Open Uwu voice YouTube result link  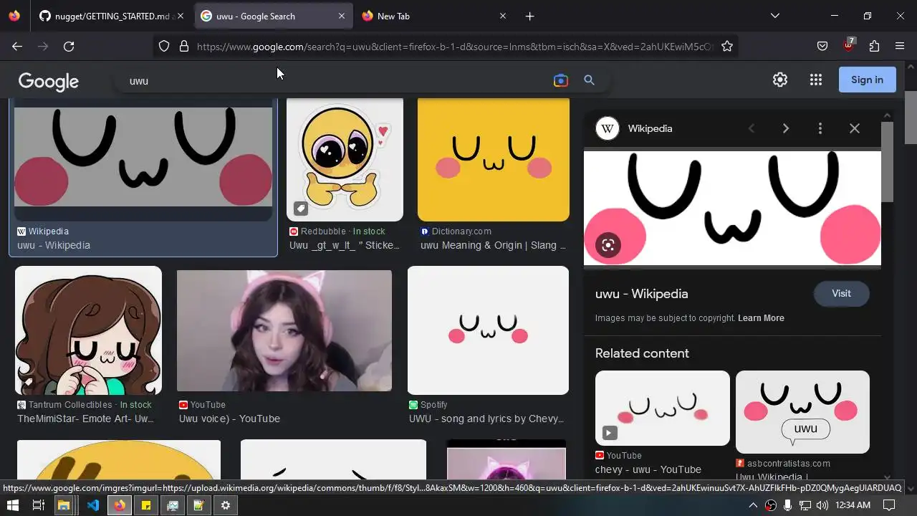(229, 419)
